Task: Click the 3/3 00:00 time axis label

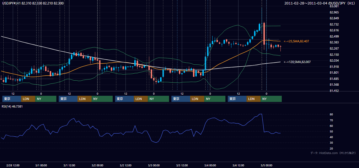Action: (x=154, y=165)
